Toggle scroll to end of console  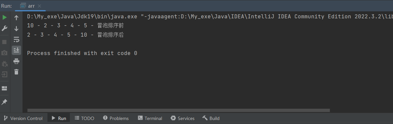16,50
